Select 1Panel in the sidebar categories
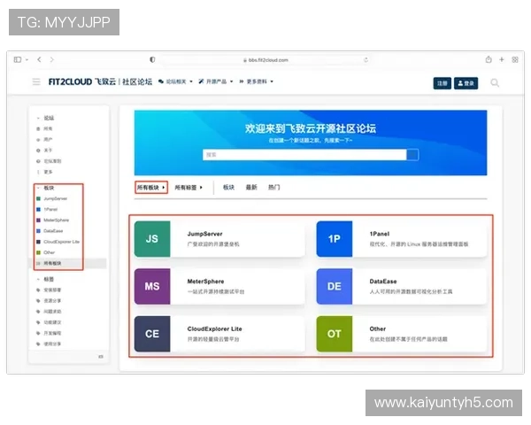Viewport: 531px width, 425px height. click(x=47, y=210)
